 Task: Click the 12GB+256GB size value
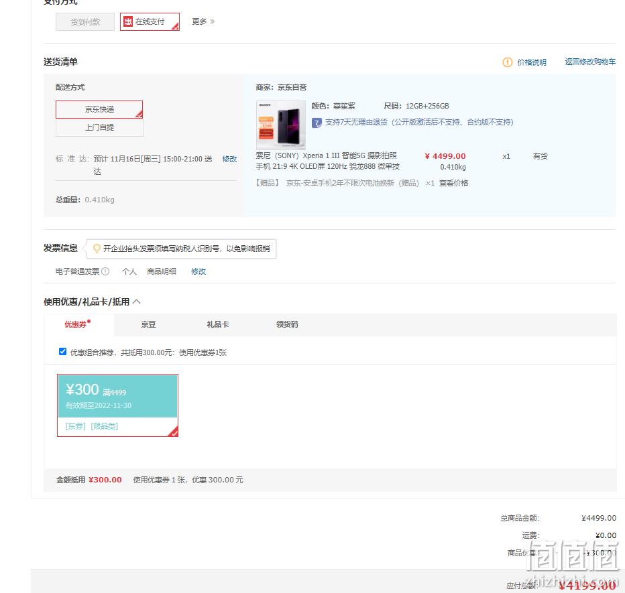click(x=427, y=106)
